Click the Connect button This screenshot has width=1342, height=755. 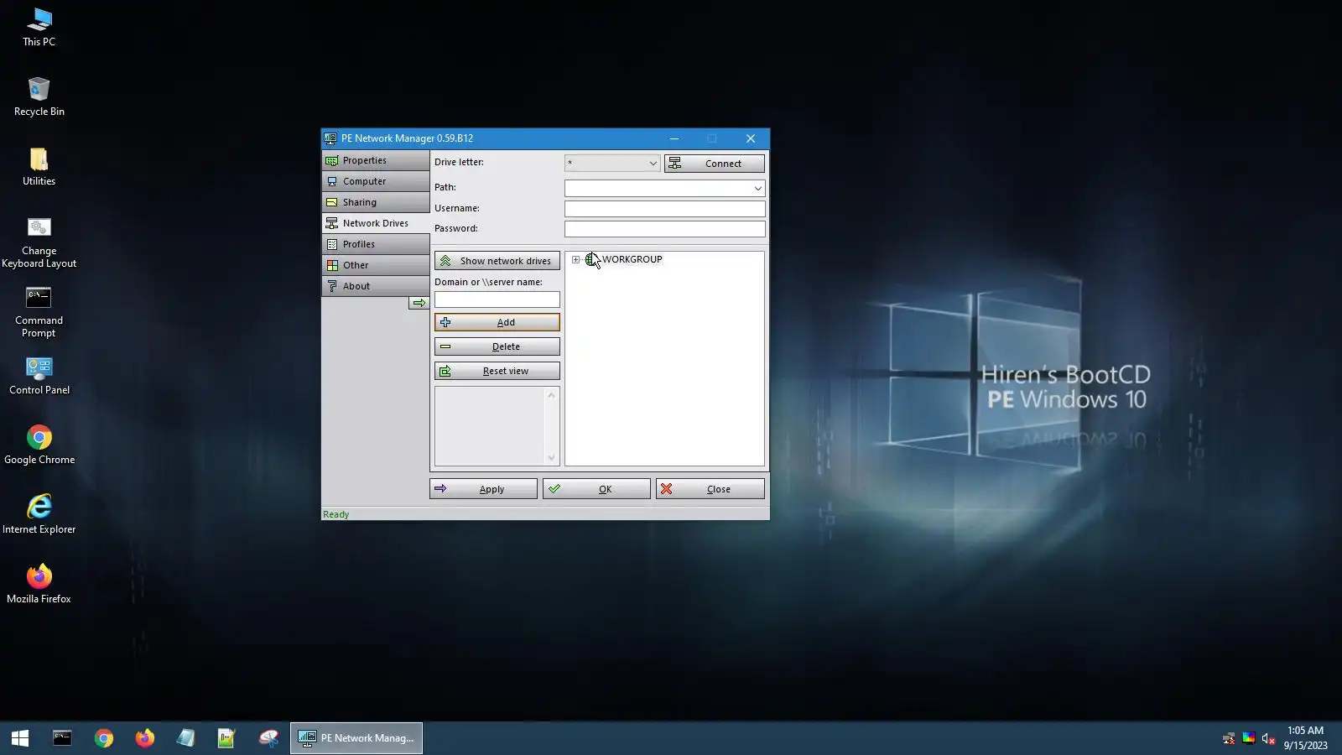pyautogui.click(x=715, y=164)
